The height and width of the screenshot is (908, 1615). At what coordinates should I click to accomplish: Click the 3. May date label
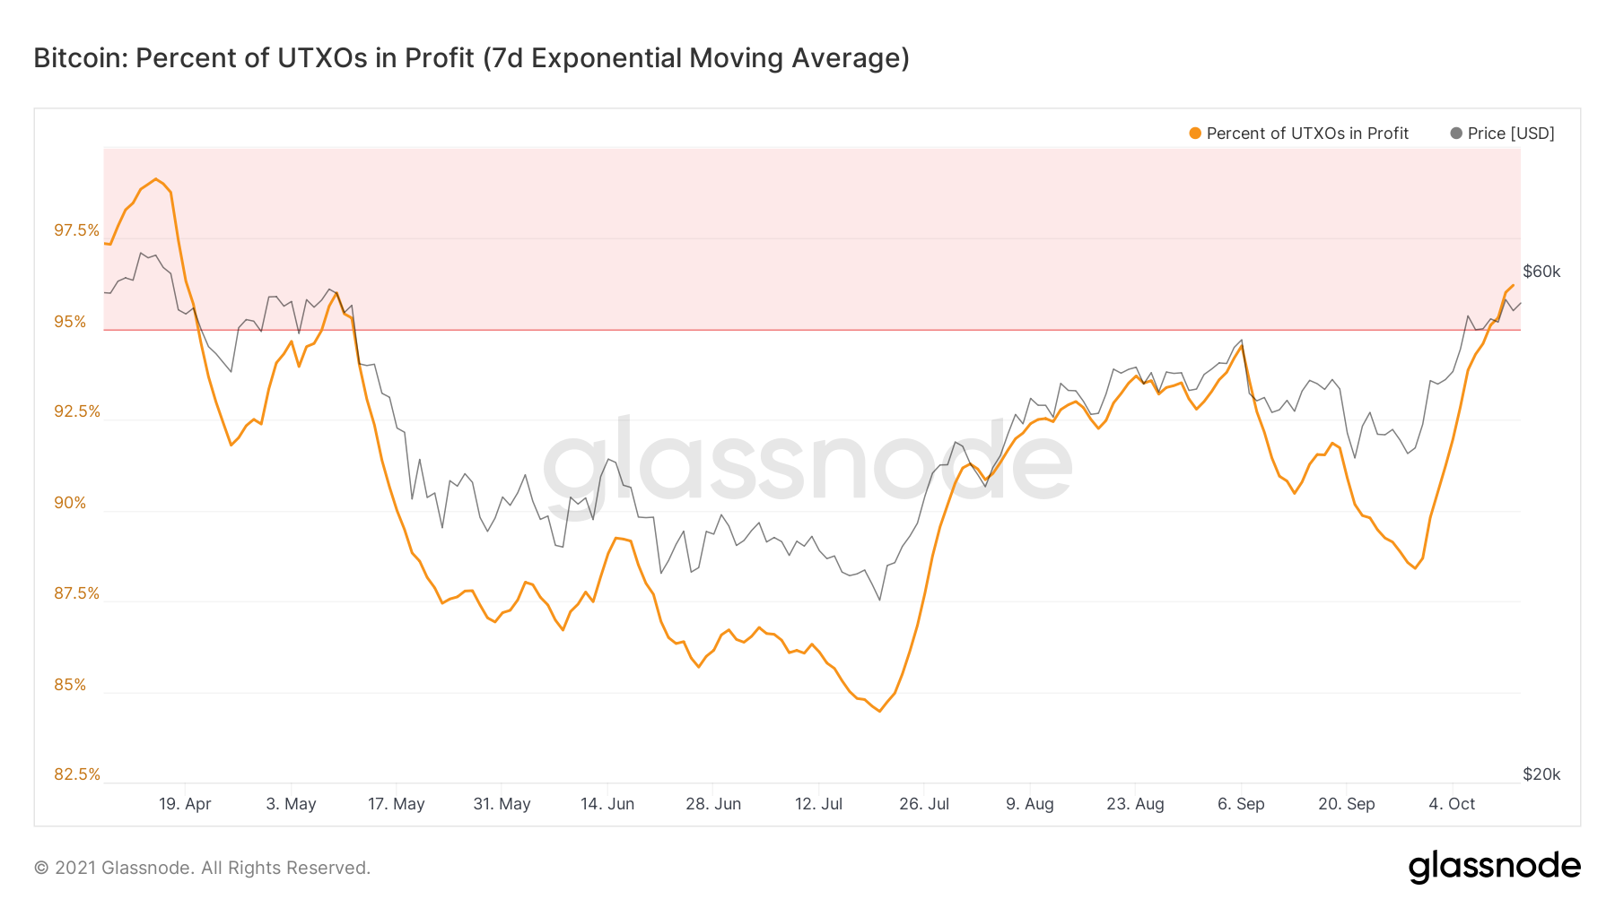(291, 804)
